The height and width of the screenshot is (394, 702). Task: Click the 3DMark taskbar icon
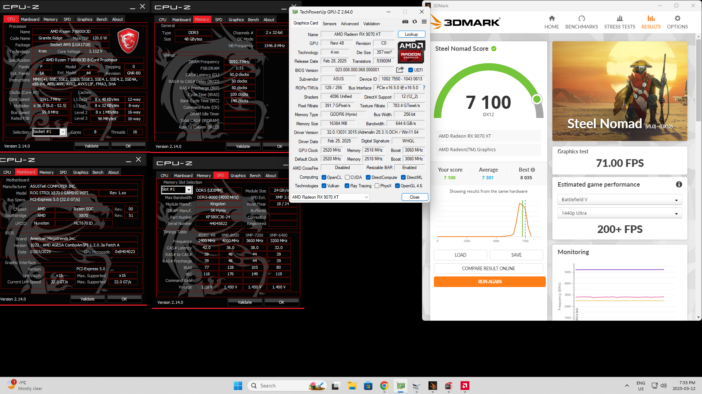pyautogui.click(x=433, y=386)
